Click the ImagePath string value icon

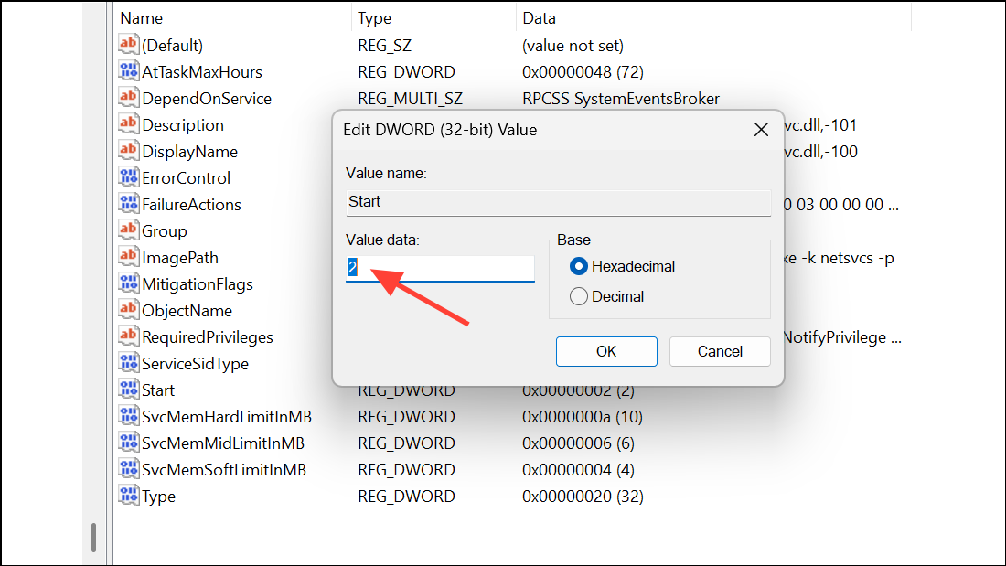pos(127,257)
